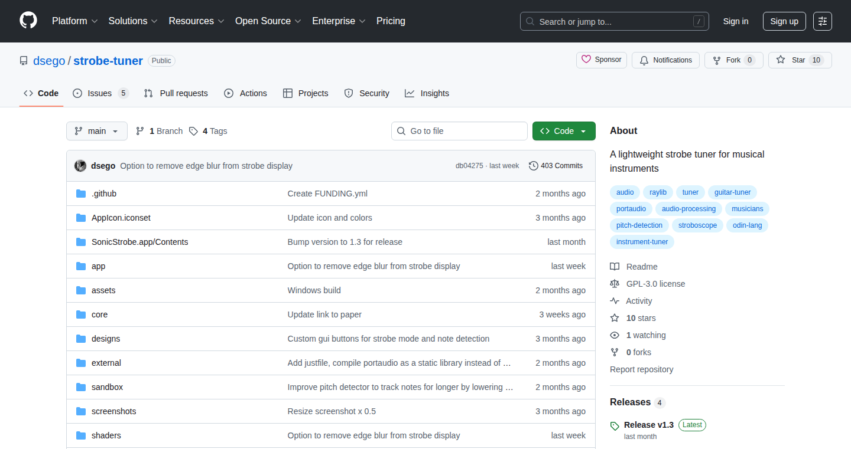Switch to the Projects tab
The image size is (851, 449).
tap(306, 93)
